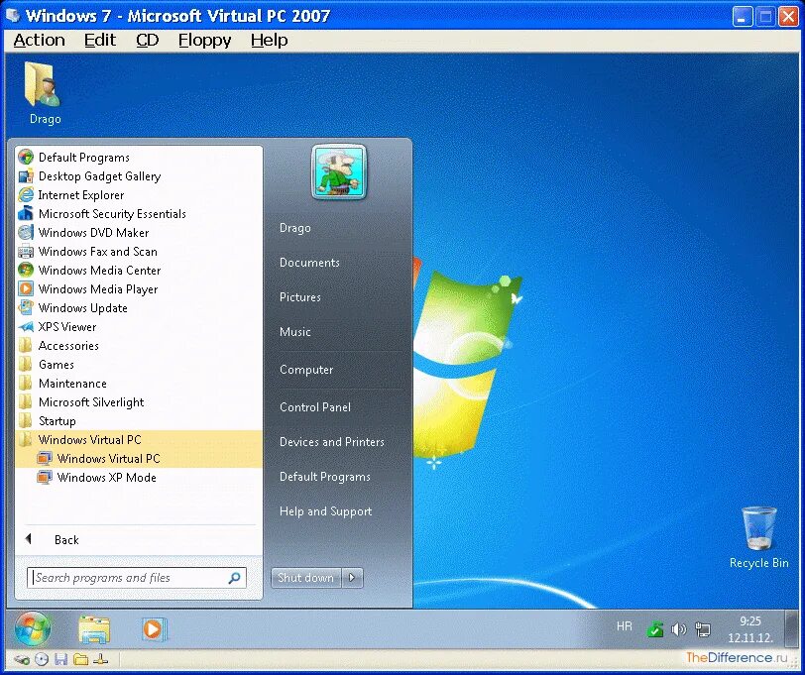Click the Shut down button
Image resolution: width=805 pixels, height=675 pixels.
306,578
